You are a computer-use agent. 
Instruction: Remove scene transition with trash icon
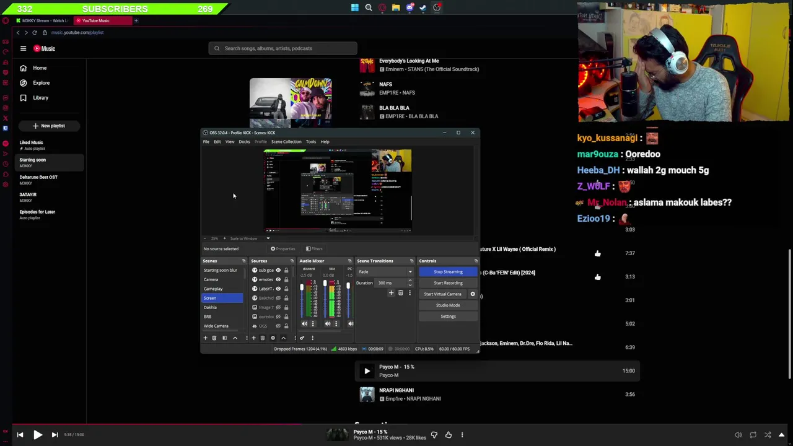pos(400,293)
